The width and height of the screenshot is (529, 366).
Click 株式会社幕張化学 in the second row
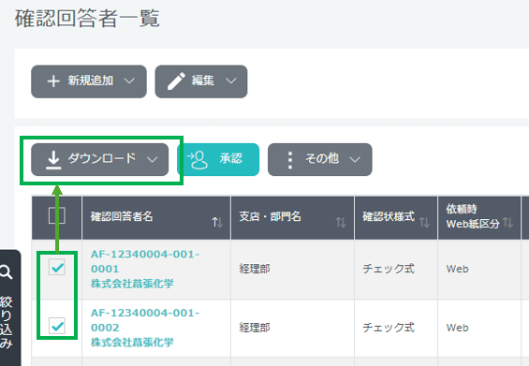(x=132, y=343)
